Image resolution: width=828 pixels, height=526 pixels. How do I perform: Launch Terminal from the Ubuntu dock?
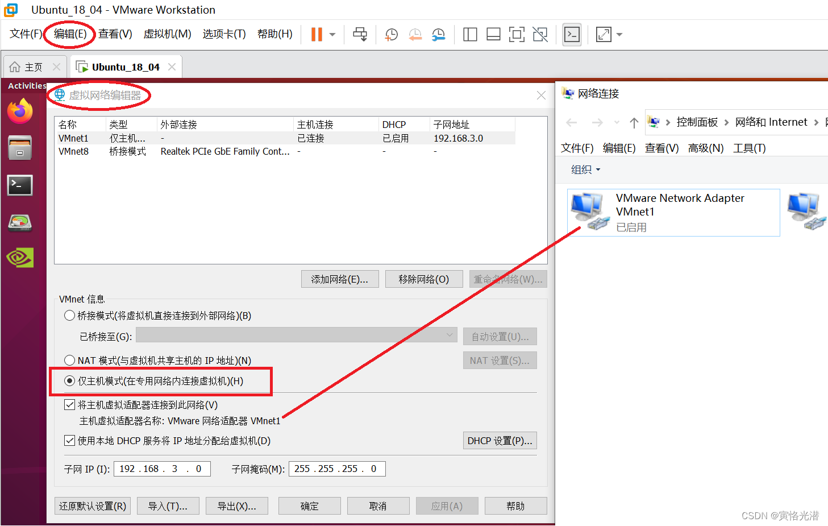(20, 185)
